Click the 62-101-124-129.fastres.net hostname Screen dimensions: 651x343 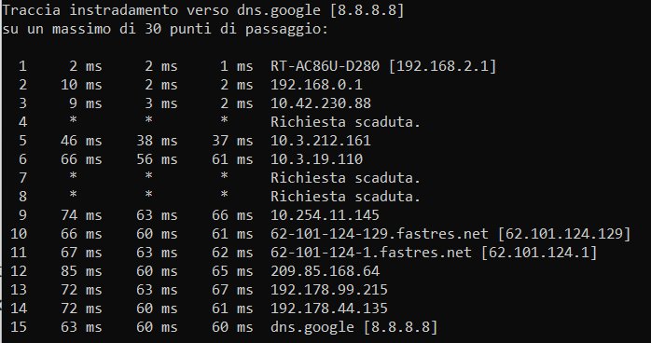pyautogui.click(x=379, y=234)
